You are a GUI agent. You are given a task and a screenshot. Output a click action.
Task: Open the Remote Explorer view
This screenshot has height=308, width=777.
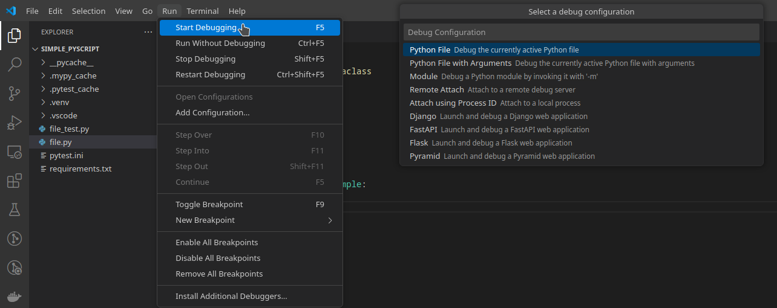click(15, 152)
